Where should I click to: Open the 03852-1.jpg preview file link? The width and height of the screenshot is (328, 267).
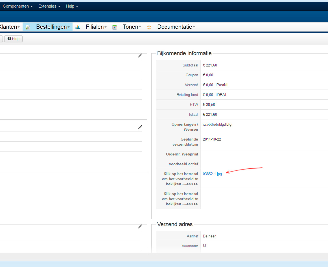pyautogui.click(x=212, y=174)
